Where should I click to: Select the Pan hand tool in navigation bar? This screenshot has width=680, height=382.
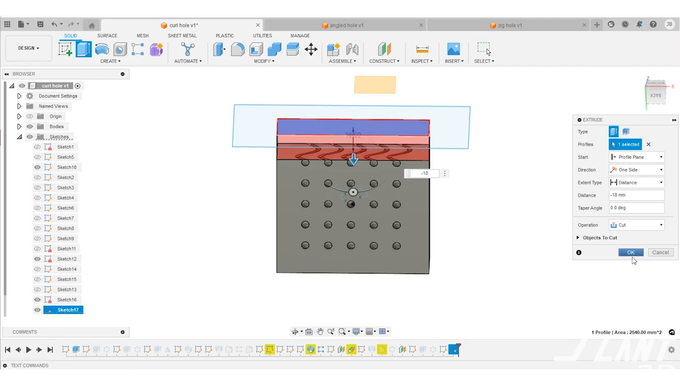[x=320, y=332]
